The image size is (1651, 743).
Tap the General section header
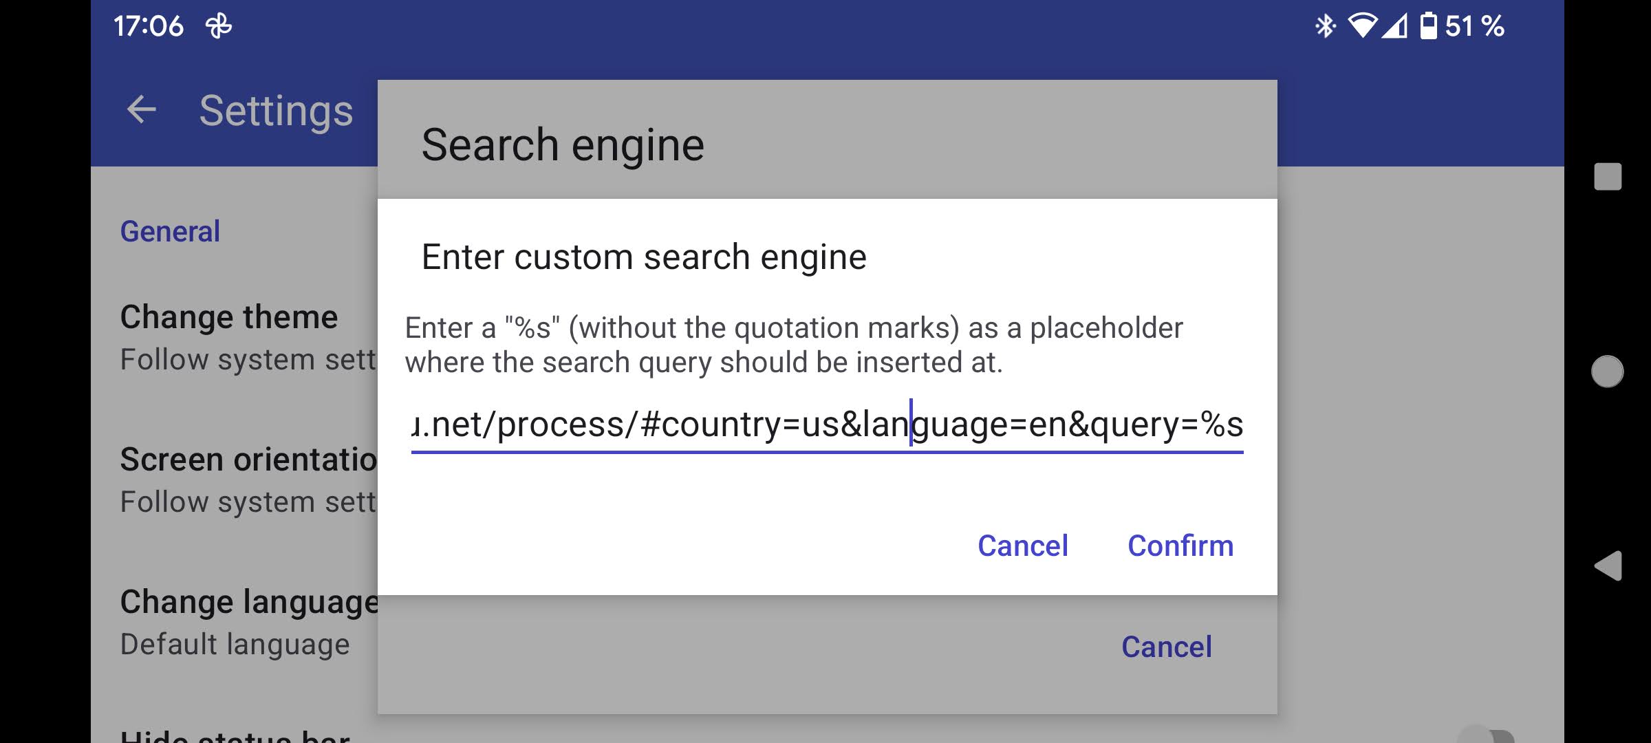[170, 231]
